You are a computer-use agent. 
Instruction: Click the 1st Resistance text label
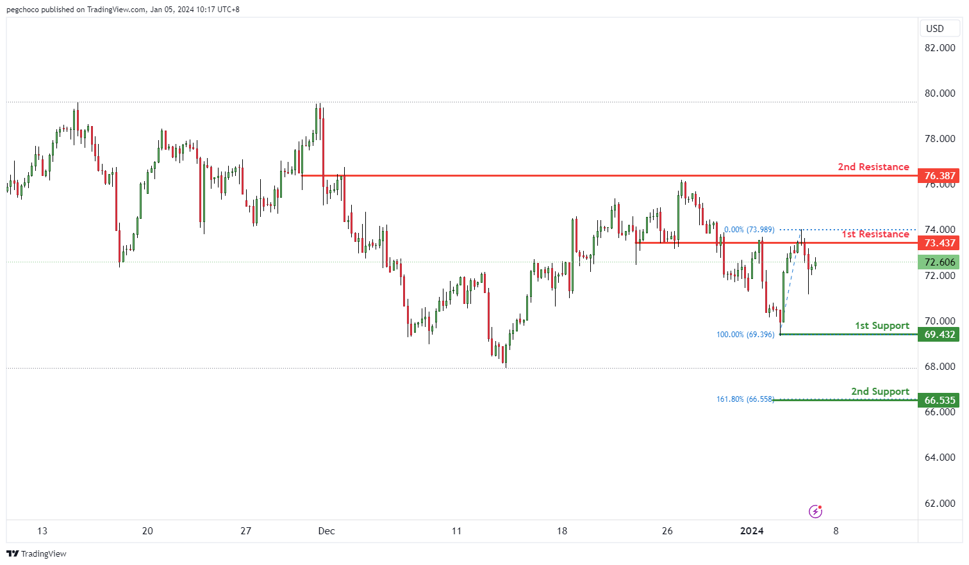pyautogui.click(x=875, y=234)
